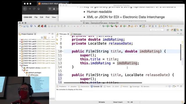Click the New file toolbar icon in Eclipse

(x=20, y=26)
